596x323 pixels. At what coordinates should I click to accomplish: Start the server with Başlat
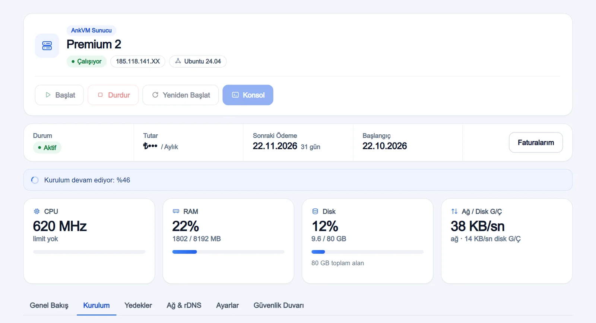59,95
